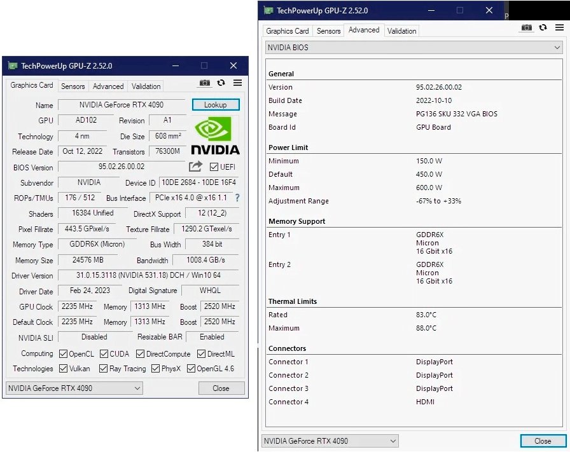Toggle the Ray Tracing checkbox
Viewport: 570px width, 452px height.
103,369
